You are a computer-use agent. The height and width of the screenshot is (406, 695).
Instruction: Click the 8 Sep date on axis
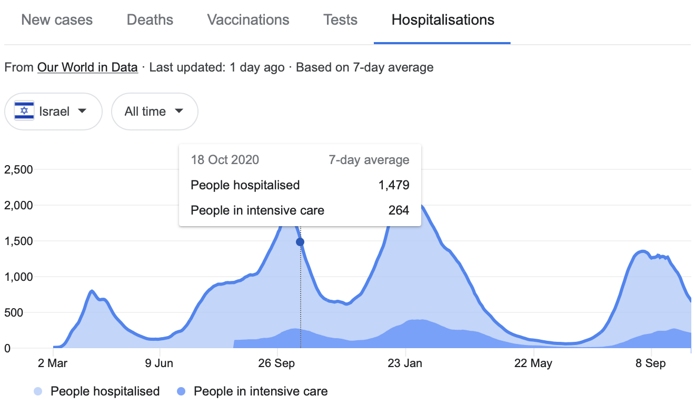point(651,363)
